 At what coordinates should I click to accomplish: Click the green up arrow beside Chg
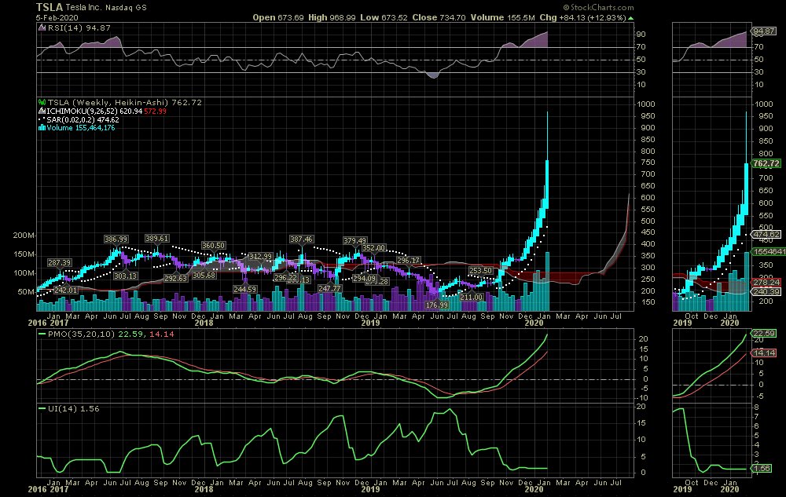(630, 18)
